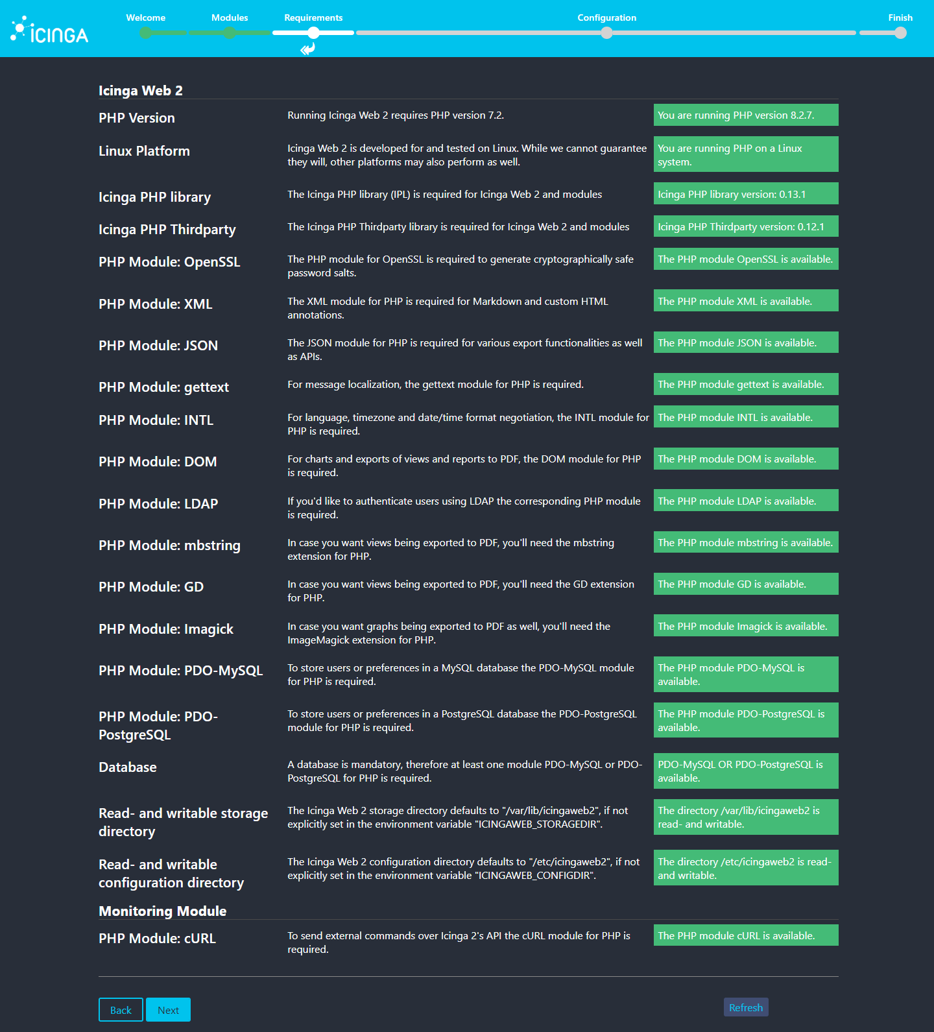
Task: Click the Welcome progress step dot
Action: click(x=146, y=32)
